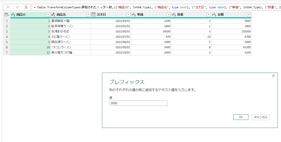Cancel formula edit with X icon

(8, 7)
